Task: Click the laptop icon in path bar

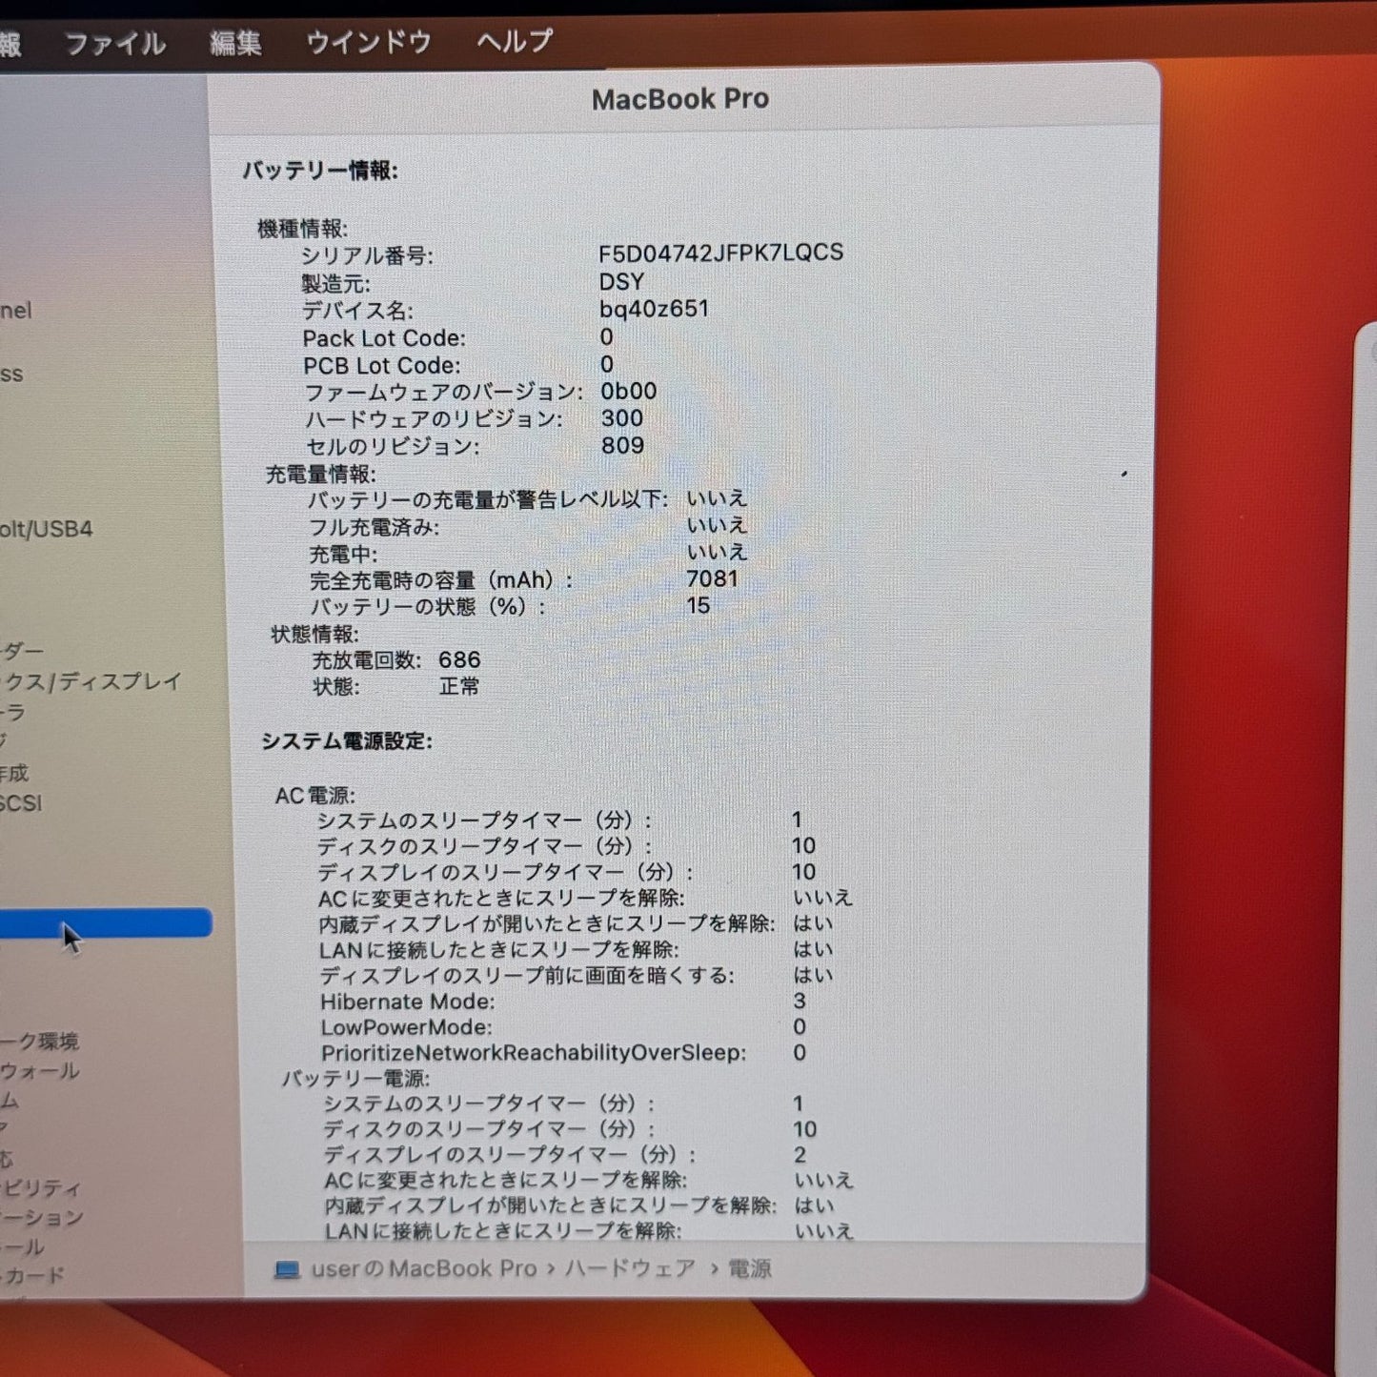Action: click(x=287, y=1269)
